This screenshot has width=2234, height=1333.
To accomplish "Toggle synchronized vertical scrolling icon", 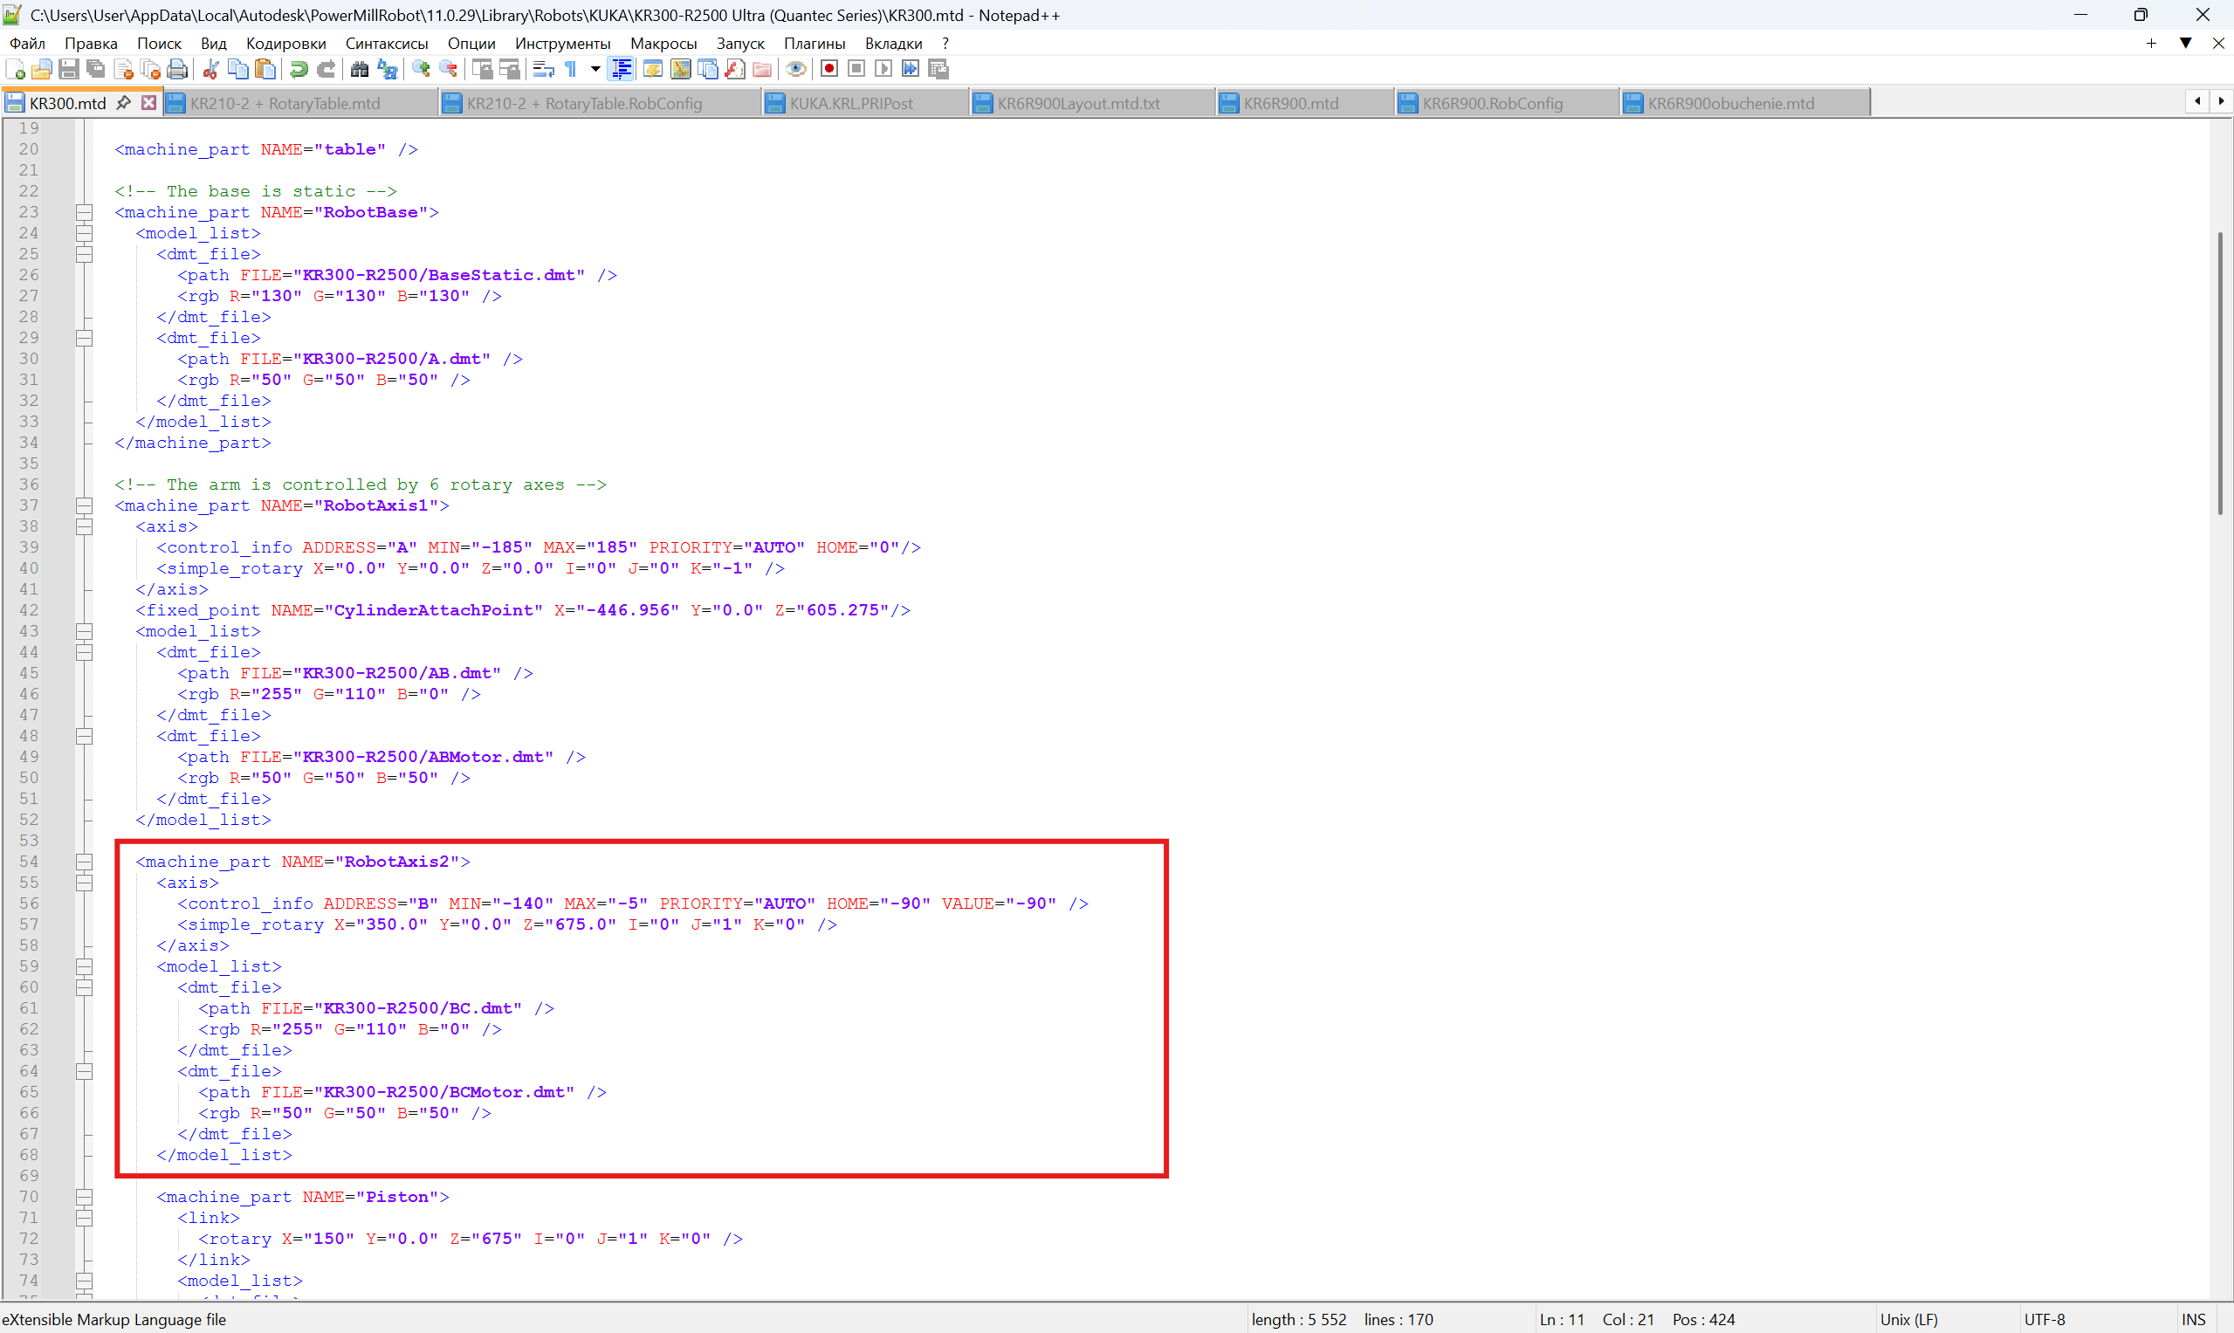I will (x=483, y=69).
